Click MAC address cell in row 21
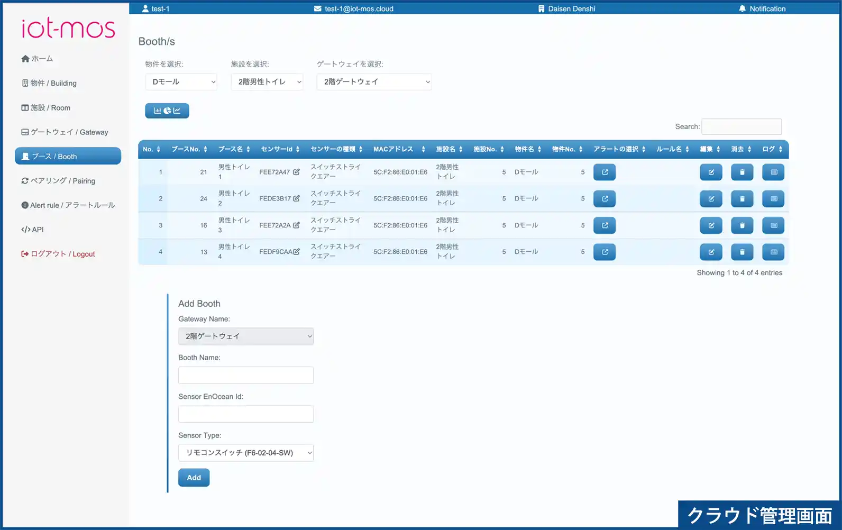 (400, 172)
